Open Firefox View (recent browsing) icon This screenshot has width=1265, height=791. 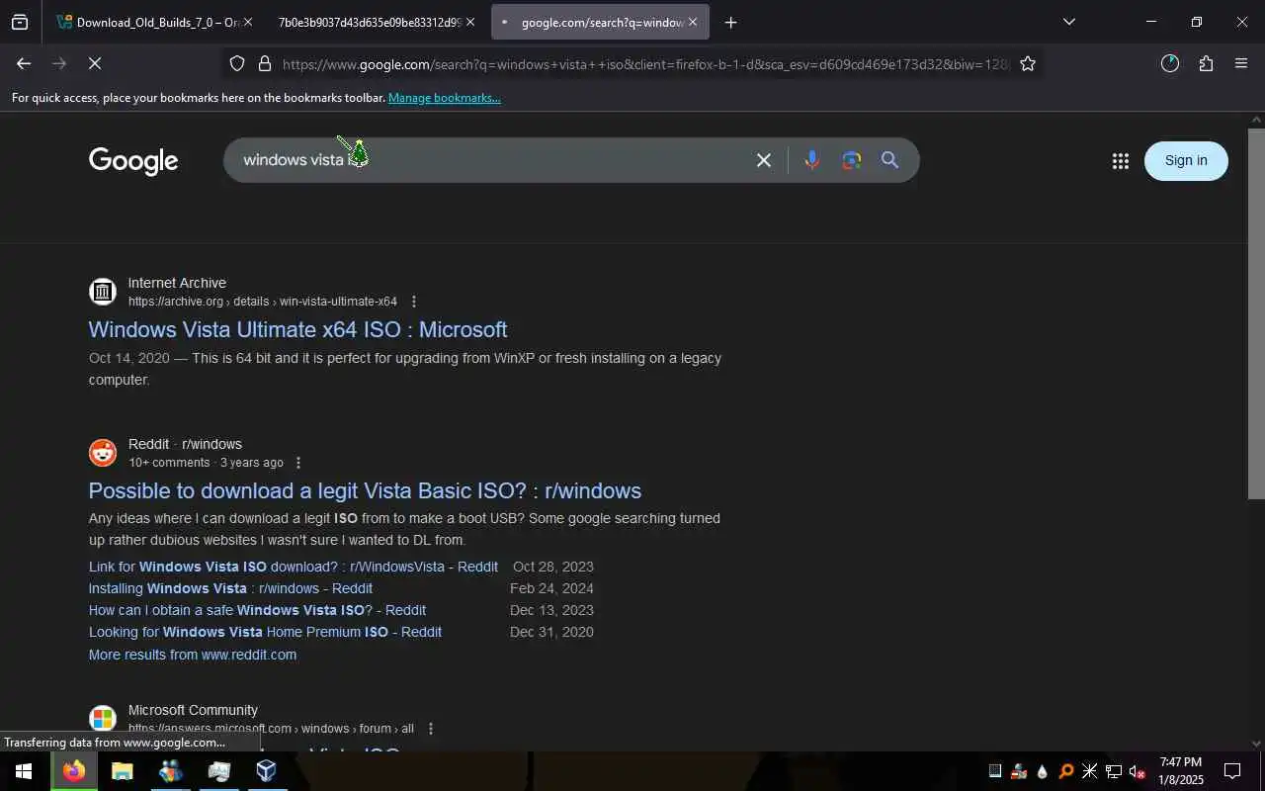click(20, 22)
